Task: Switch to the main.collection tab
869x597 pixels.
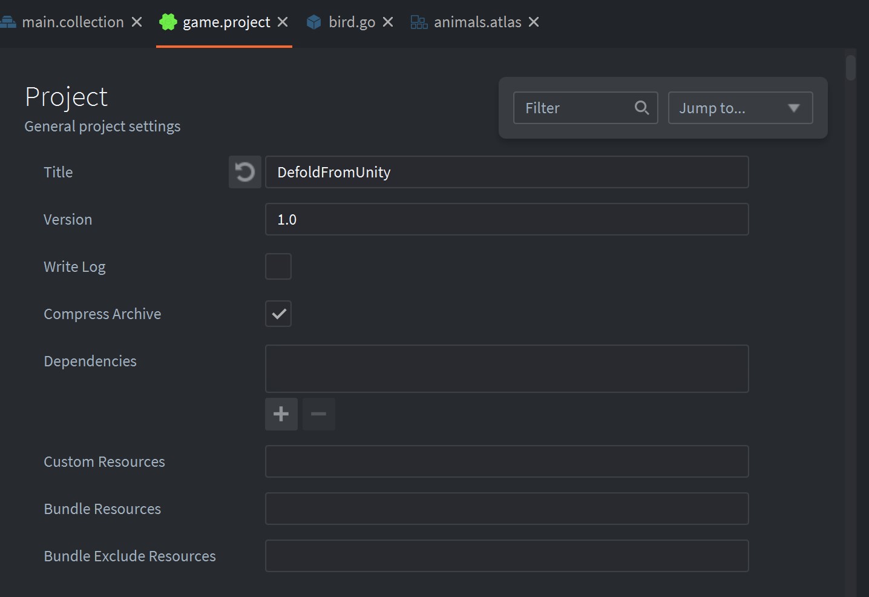Action: point(73,22)
